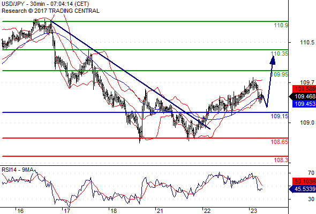316x214 pixels.
Task: Click the 108.3 support level label
Action: [281, 160]
